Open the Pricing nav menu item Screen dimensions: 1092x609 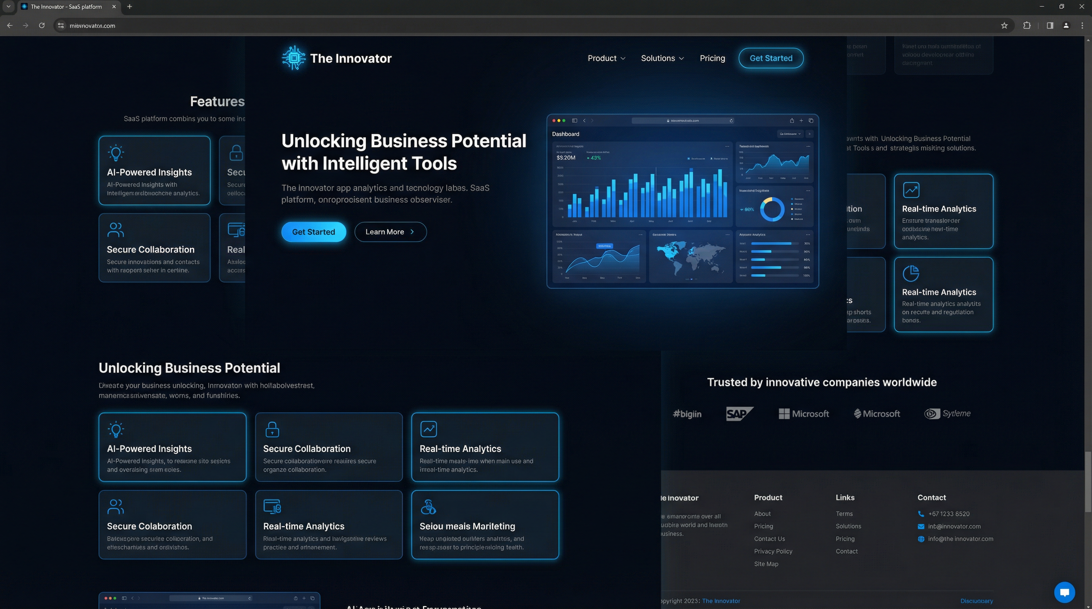pos(712,58)
